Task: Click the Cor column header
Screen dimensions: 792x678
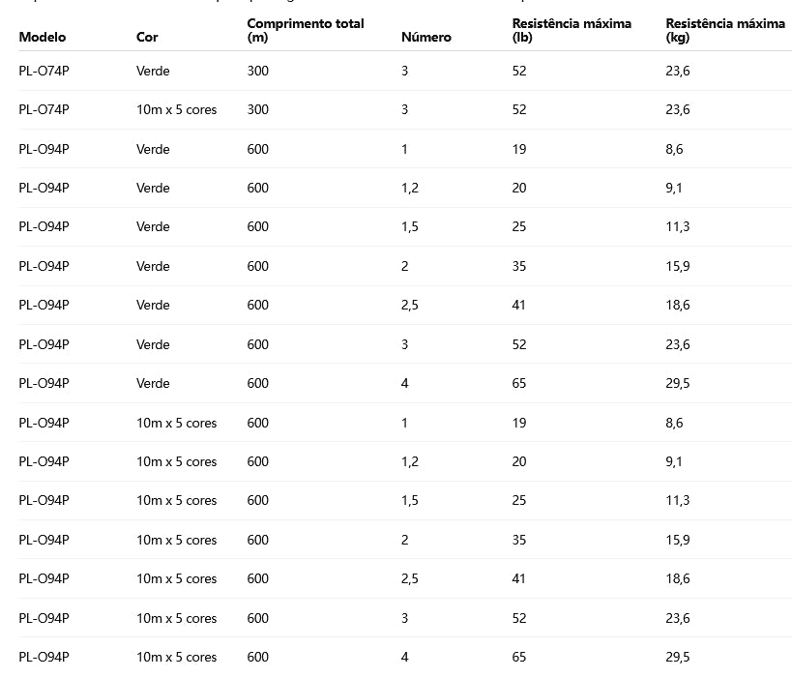Action: [x=147, y=38]
